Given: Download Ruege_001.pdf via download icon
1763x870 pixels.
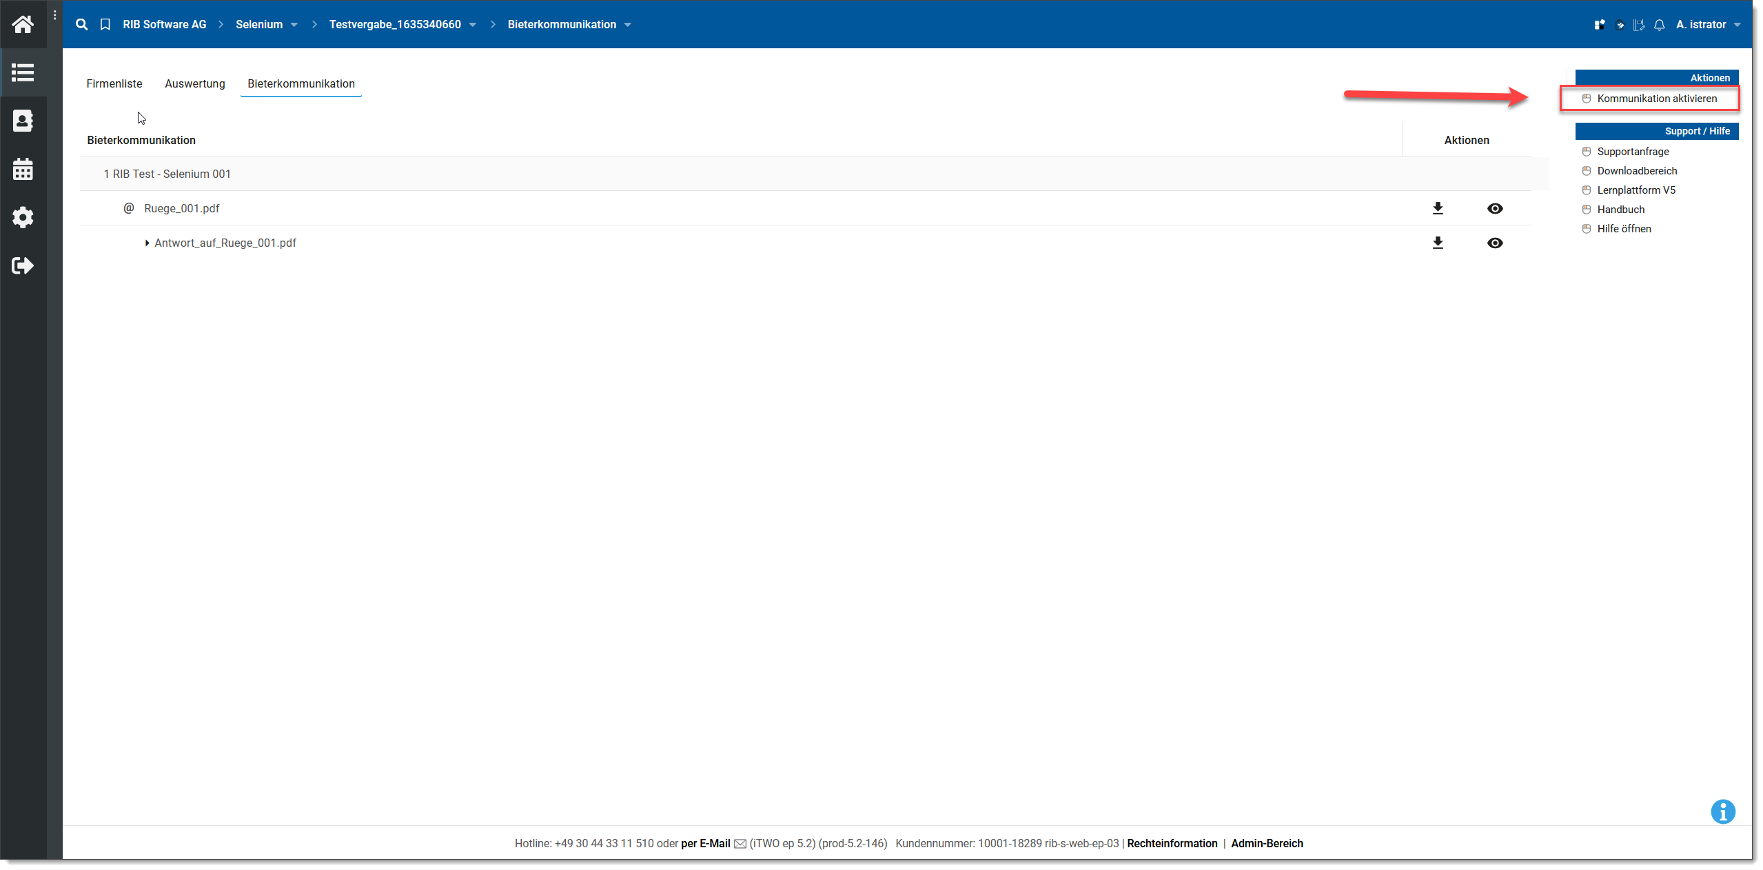Looking at the screenshot, I should click(1437, 208).
